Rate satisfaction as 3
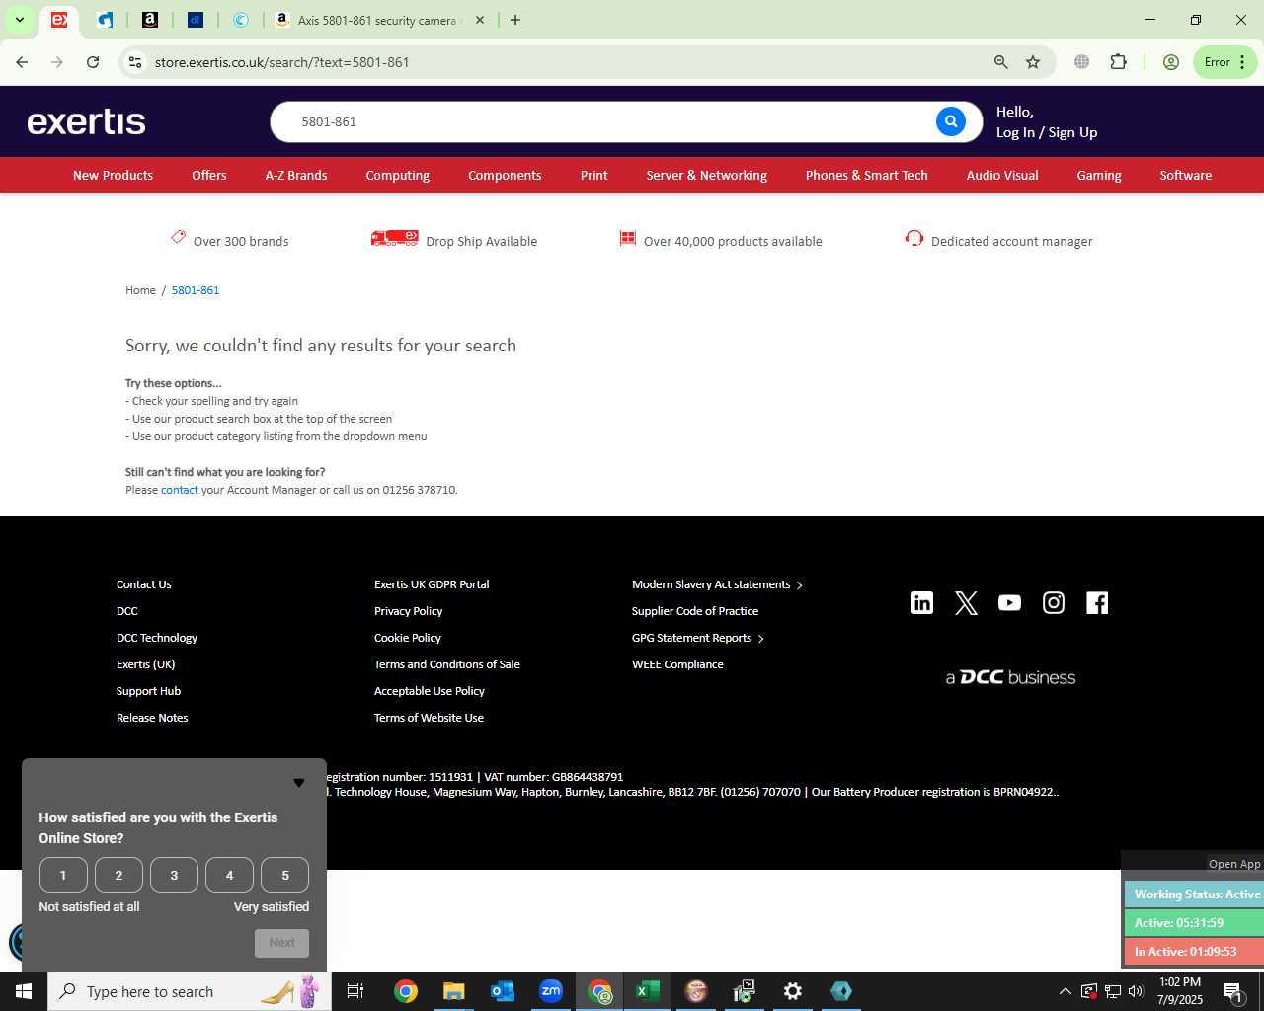Image resolution: width=1264 pixels, height=1011 pixels. point(174,875)
